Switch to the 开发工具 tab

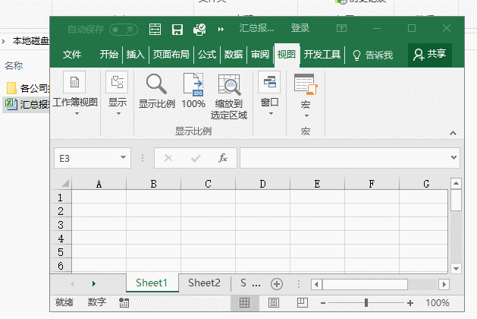322,55
